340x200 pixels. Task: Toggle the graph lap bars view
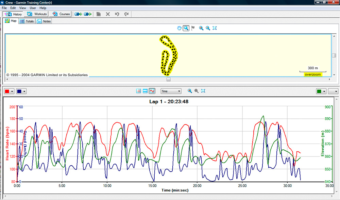(145, 91)
